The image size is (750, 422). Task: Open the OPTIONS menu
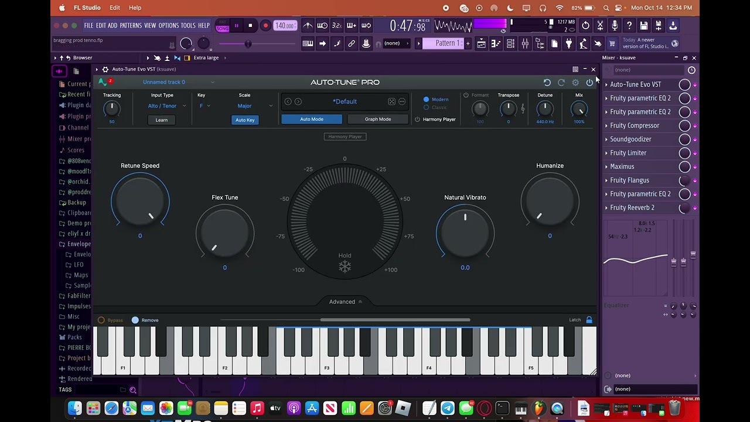coord(168,26)
